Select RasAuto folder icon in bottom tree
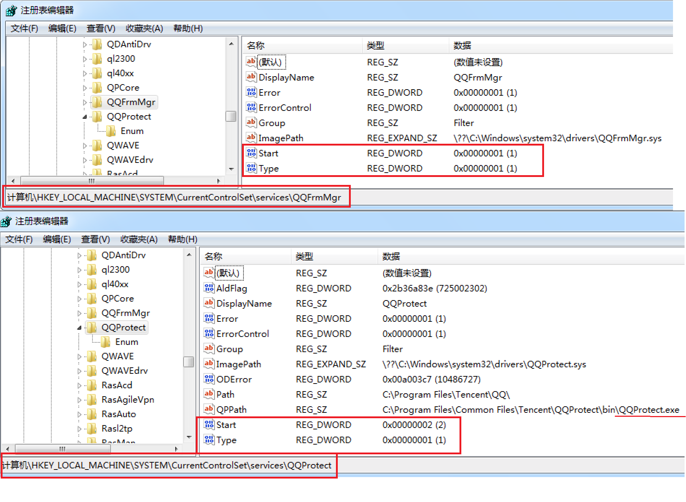Screen dimensions: 686x502 [x=92, y=414]
